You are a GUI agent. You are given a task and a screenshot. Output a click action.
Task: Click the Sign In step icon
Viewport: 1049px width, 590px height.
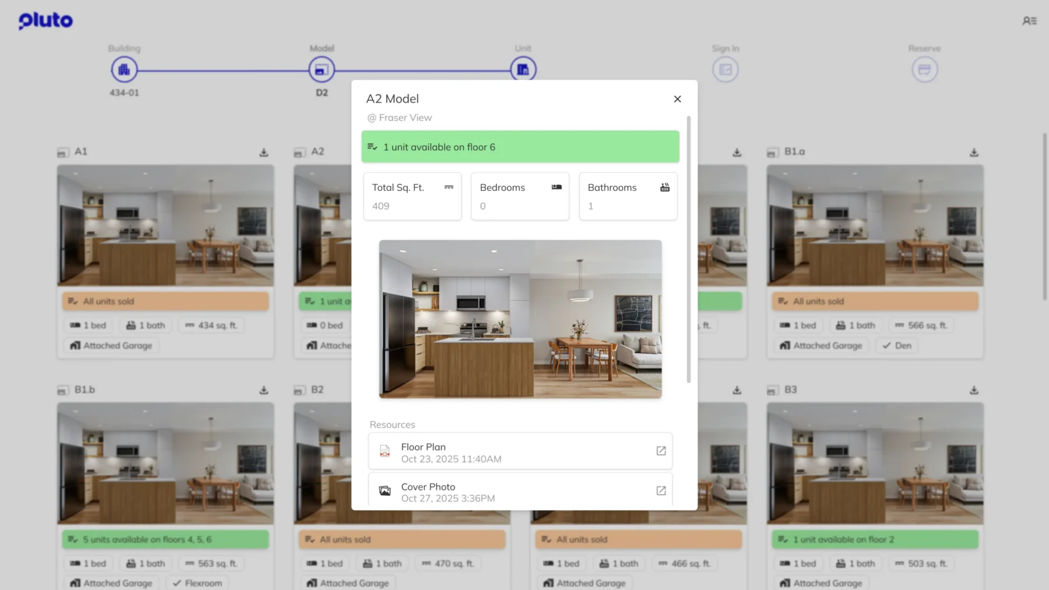(x=725, y=70)
